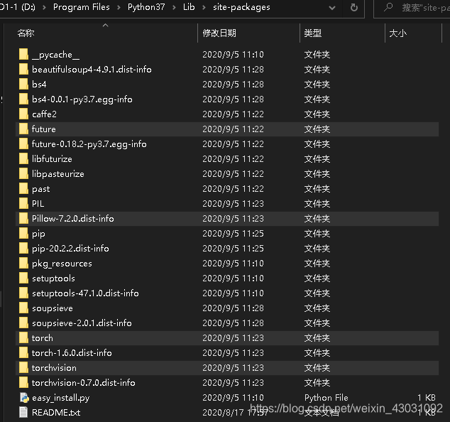Click the libfuturize folder icon
The width and height of the screenshot is (450, 422).
tap(23, 159)
